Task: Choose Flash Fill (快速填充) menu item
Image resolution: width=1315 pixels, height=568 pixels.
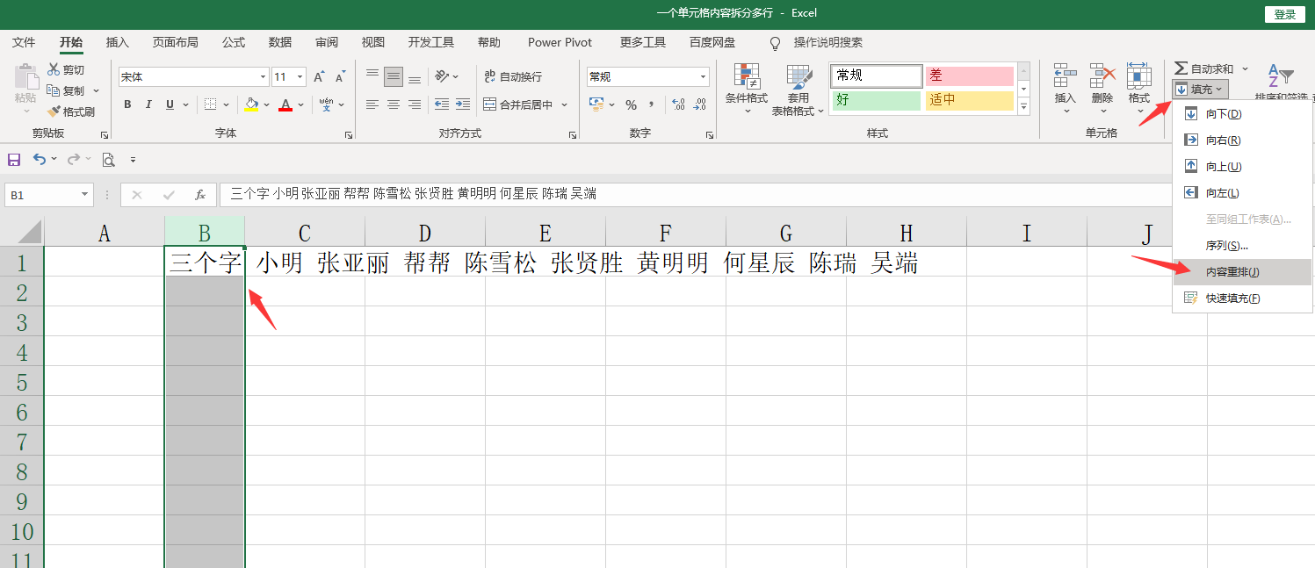Action: click(1242, 298)
